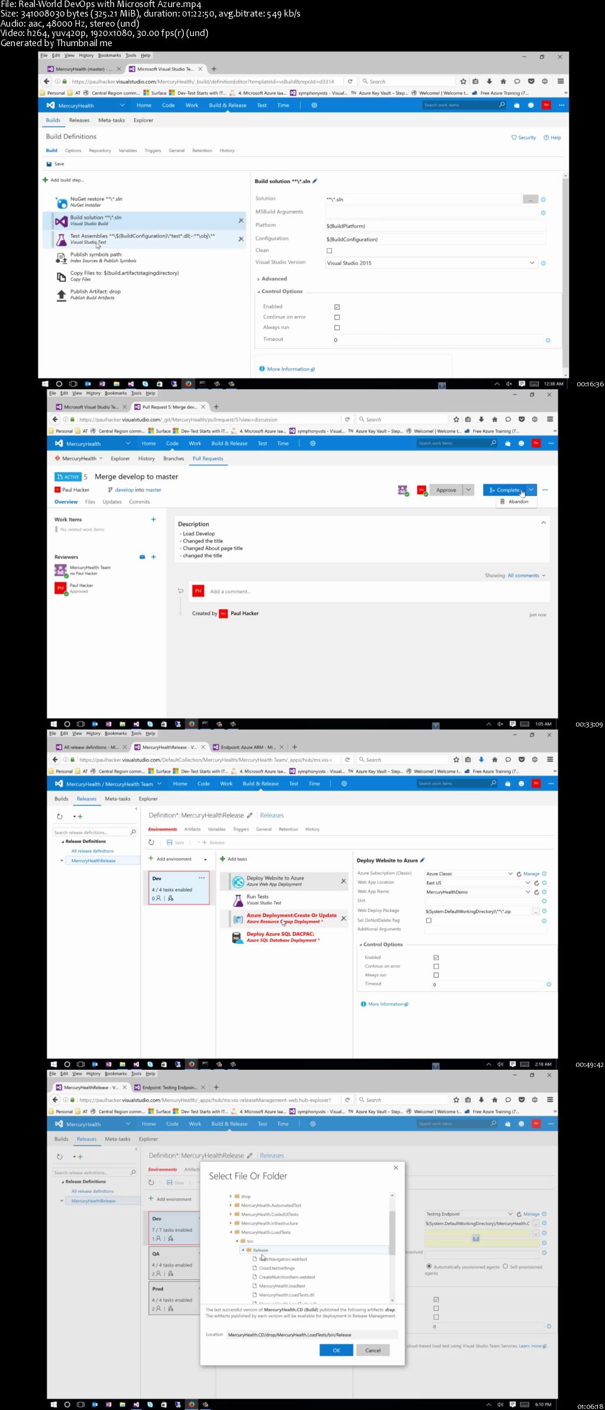Toggle the Set DoNotDelete flag checkbox

point(429,920)
